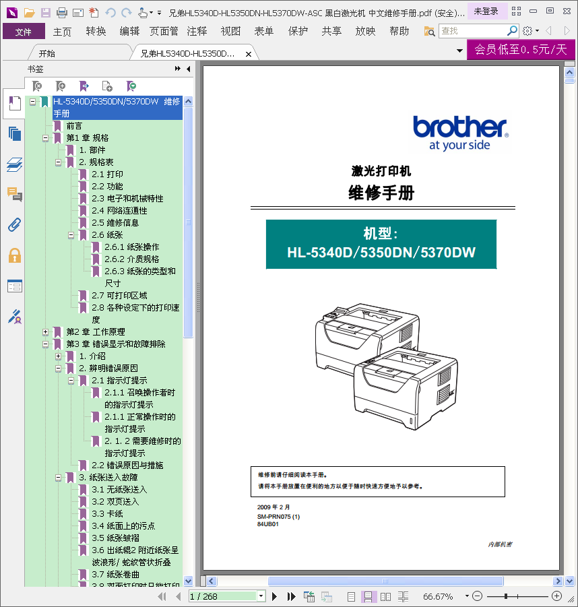Expand the 第2 章 工作原理 bookmark
The image size is (578, 607).
(x=46, y=332)
